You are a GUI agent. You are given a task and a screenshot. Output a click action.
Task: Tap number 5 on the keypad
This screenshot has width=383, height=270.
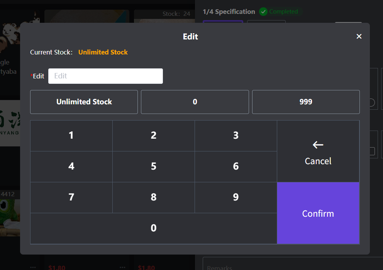pos(154,166)
